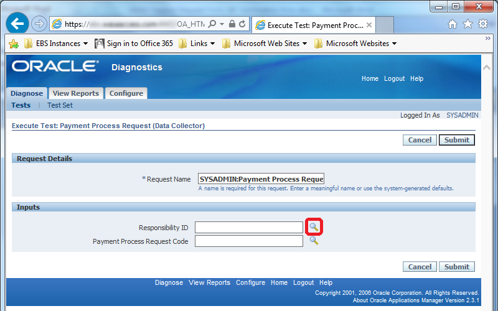Screen dimensions: 498x311
Task: Click the footer Logout link
Action: [x=303, y=282]
